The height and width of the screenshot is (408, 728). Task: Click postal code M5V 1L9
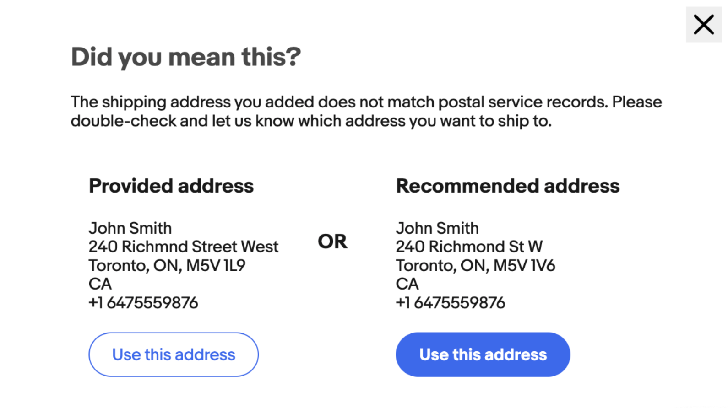point(216,266)
